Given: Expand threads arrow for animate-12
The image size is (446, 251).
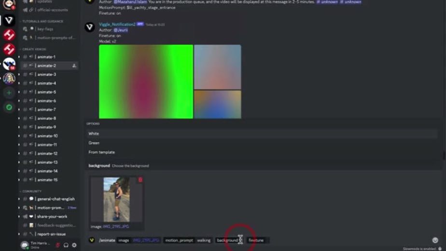Looking at the screenshot, I should click(x=19, y=153).
